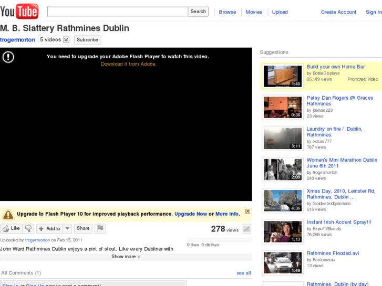Click the Add to button

click(x=50, y=229)
